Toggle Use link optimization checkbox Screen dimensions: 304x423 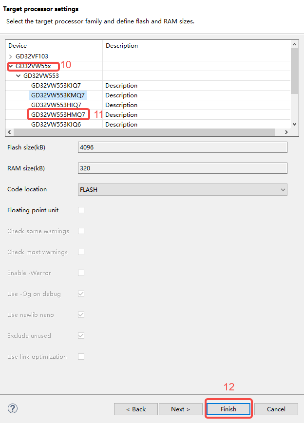[x=81, y=357]
